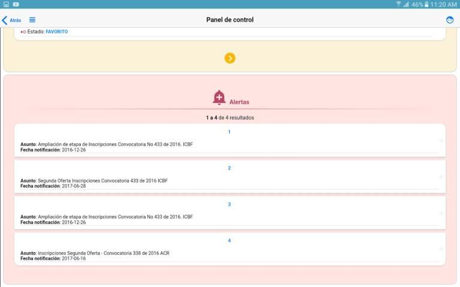Tap the back arrow chevron icon
This screenshot has height=287, width=460.
(5, 20)
